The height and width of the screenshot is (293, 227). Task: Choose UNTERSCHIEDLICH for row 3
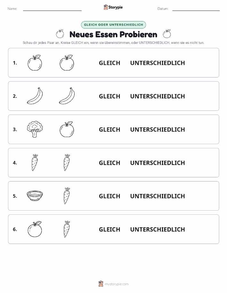pyautogui.click(x=158, y=129)
